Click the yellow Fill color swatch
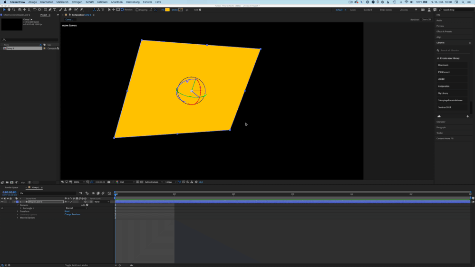Image resolution: width=475 pixels, height=267 pixels. pos(167,10)
